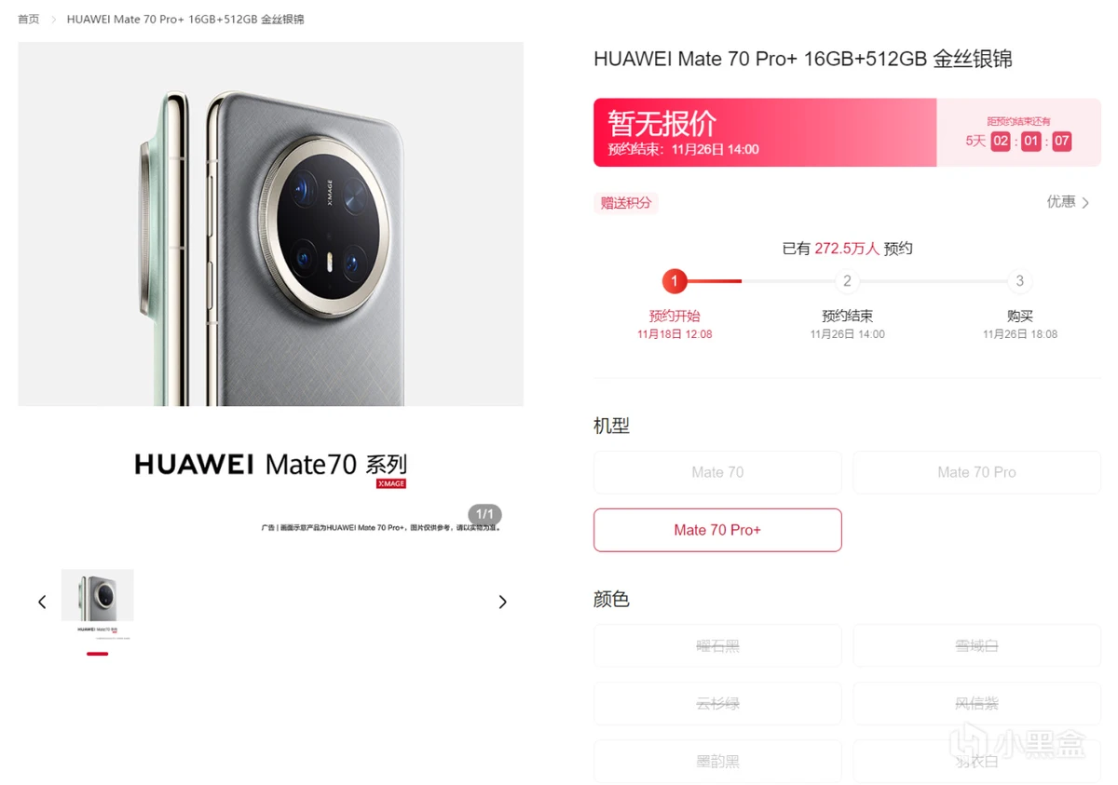Select the Mate 70 model option
Viewport: 1118px width, 785px height.
(717, 472)
